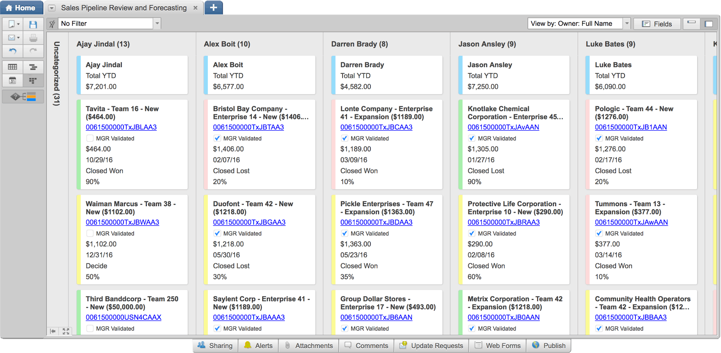Select the Jason Ansley Total YTD card
Viewport: 721px width, 353px height.
coord(514,75)
